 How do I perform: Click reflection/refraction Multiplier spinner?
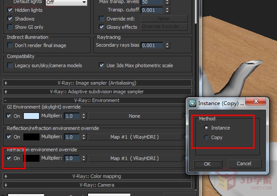coord(84,137)
